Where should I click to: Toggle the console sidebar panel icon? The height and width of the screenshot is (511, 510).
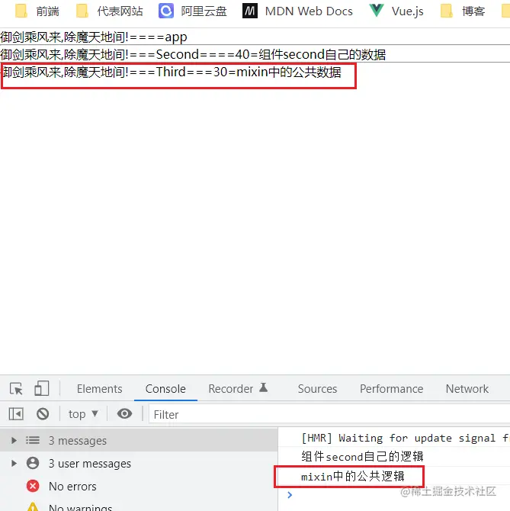pos(16,414)
